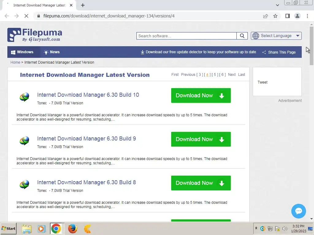
Task: Stop loading the page
Action: pyautogui.click(x=26, y=16)
